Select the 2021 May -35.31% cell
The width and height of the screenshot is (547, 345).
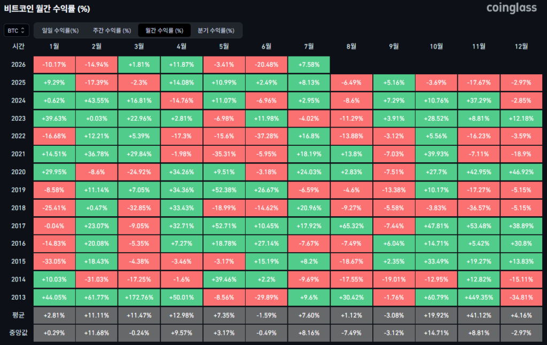click(x=224, y=154)
